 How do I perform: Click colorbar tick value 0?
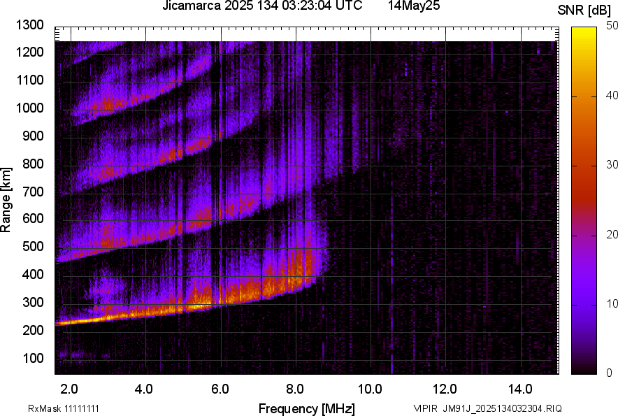click(x=610, y=373)
